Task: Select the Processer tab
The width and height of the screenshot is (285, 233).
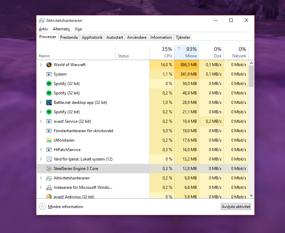Action: point(48,37)
